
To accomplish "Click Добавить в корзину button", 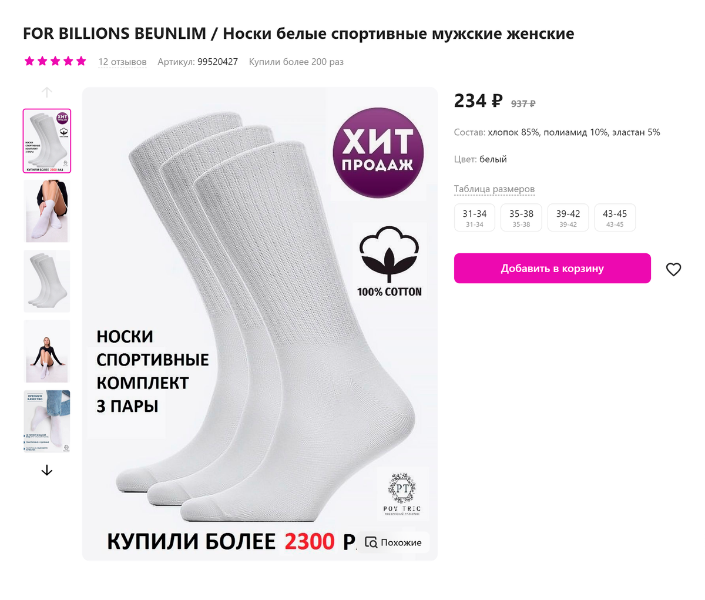I will click(552, 269).
